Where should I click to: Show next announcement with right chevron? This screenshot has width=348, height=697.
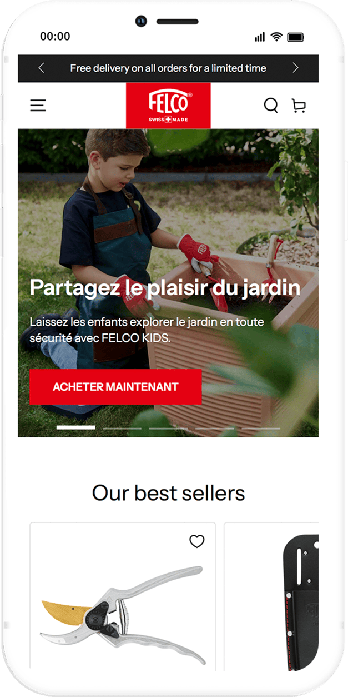pyautogui.click(x=295, y=68)
